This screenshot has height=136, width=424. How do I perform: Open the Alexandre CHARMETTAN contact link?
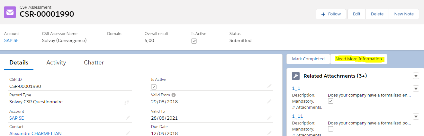[x=35, y=133]
